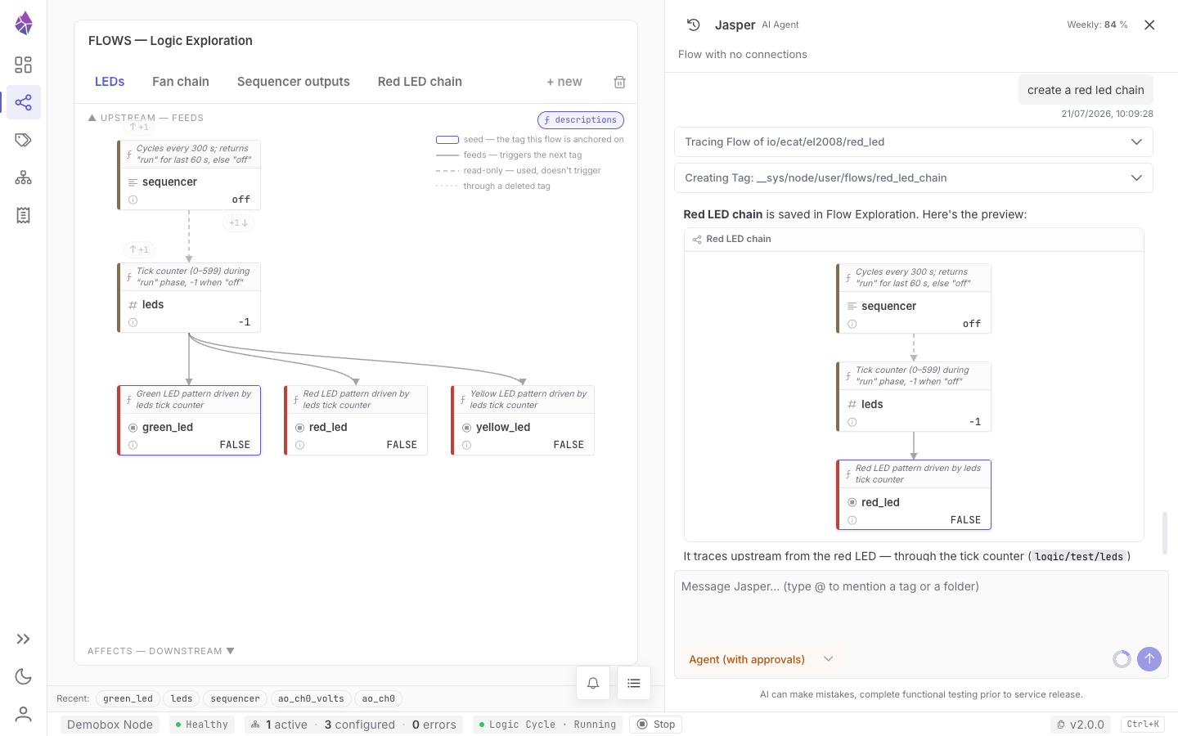Open recent tag ao_ch0_volts
This screenshot has height=736, width=1178.
(x=311, y=698)
